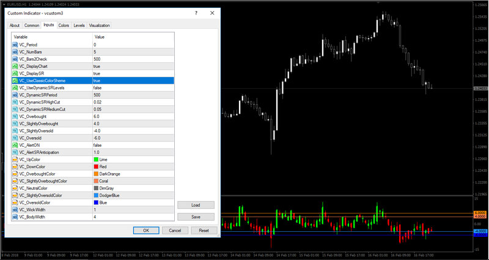Screen dimensions: 489x260
Task: Click the VC_WickWidth integer icon
Action: 15,210
